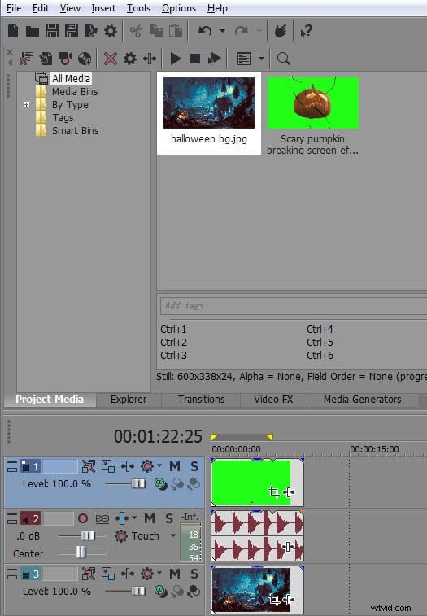Solo audio track 2

(x=169, y=518)
